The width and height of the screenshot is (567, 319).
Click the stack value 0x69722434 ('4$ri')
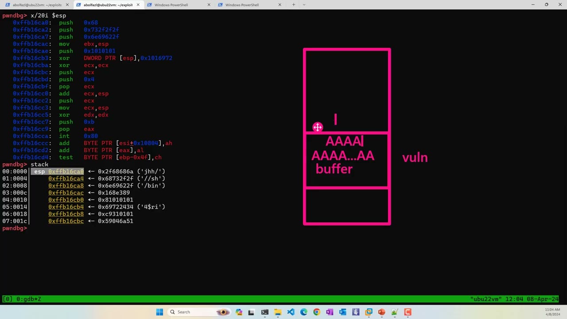[x=132, y=207]
